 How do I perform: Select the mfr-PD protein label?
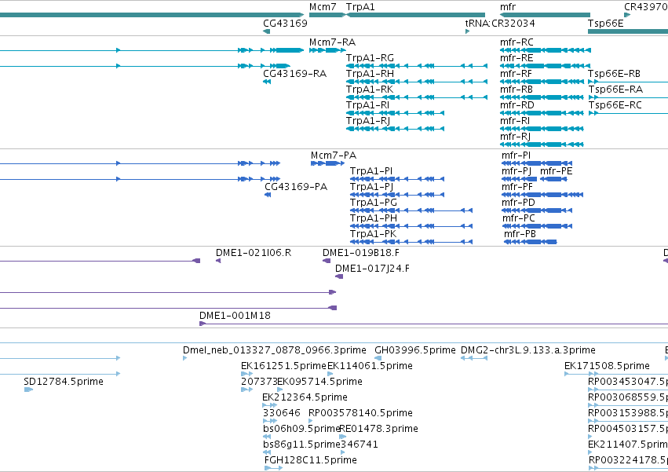coord(519,203)
